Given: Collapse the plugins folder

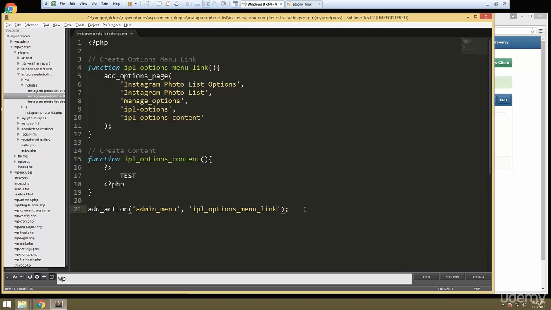Looking at the screenshot, I should point(15,53).
